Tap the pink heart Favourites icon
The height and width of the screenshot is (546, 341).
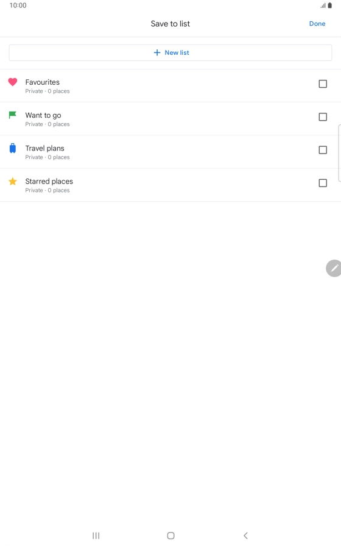pyautogui.click(x=13, y=82)
